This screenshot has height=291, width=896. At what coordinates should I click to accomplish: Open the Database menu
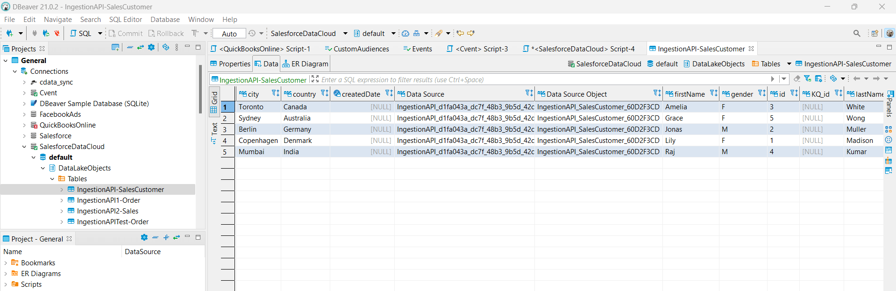(165, 20)
